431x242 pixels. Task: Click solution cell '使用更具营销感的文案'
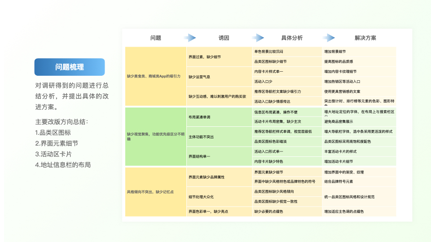pyautogui.click(x=359, y=91)
